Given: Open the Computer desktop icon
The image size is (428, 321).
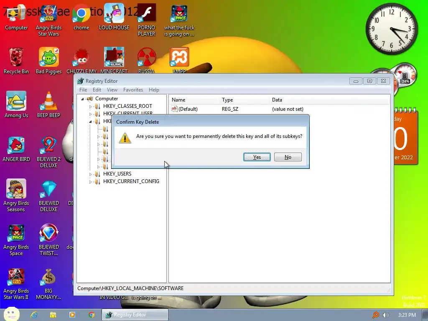Looking at the screenshot, I should point(16,17).
